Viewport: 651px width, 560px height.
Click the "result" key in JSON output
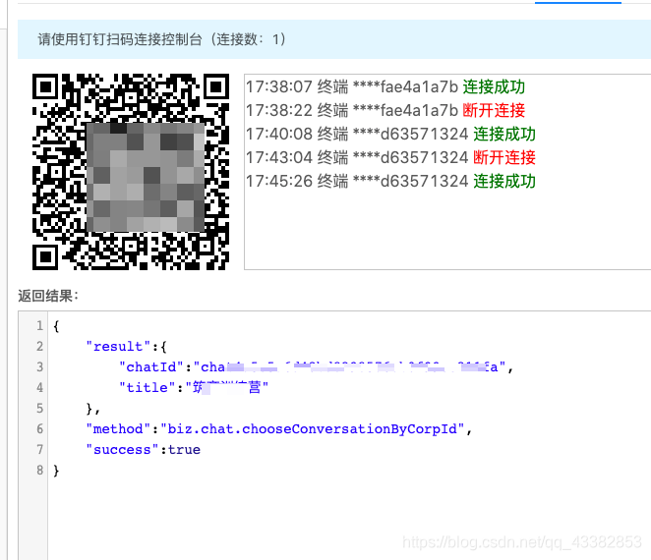click(118, 347)
